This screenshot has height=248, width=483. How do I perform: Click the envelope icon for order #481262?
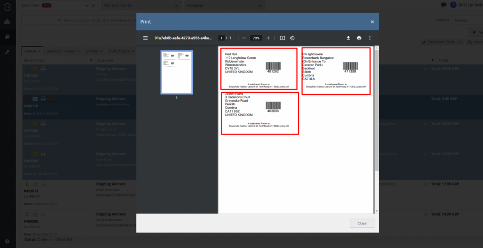[x=35, y=69]
